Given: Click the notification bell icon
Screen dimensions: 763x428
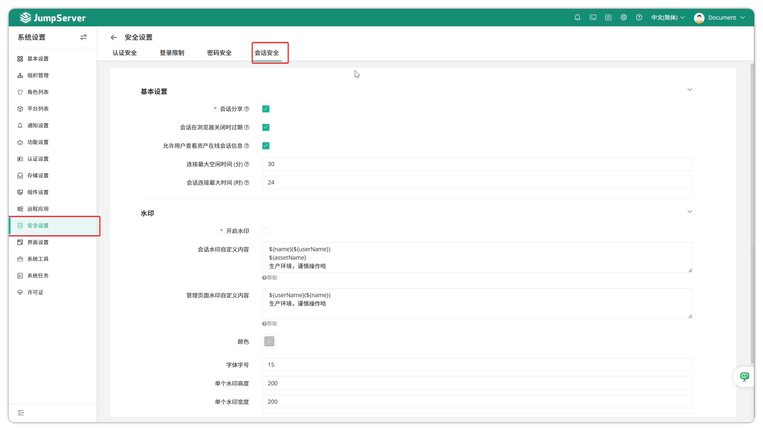Looking at the screenshot, I should (577, 18).
